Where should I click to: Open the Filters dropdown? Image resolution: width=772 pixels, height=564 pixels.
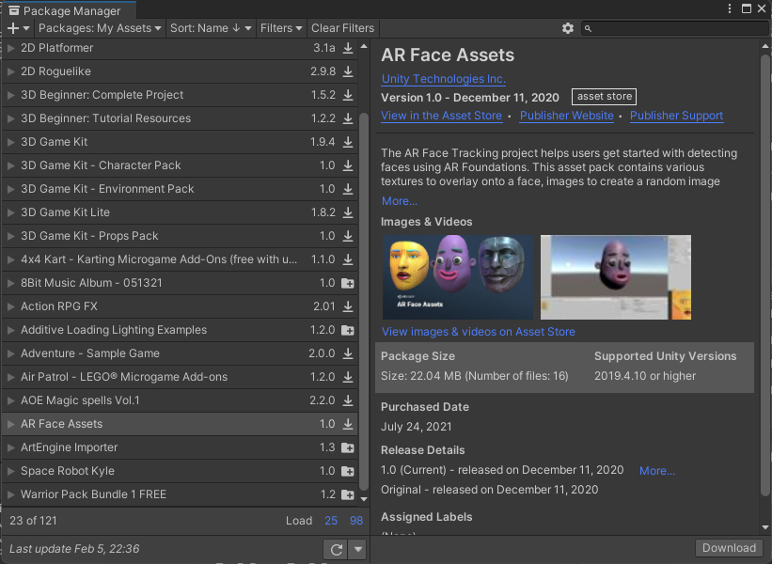pyautogui.click(x=280, y=28)
